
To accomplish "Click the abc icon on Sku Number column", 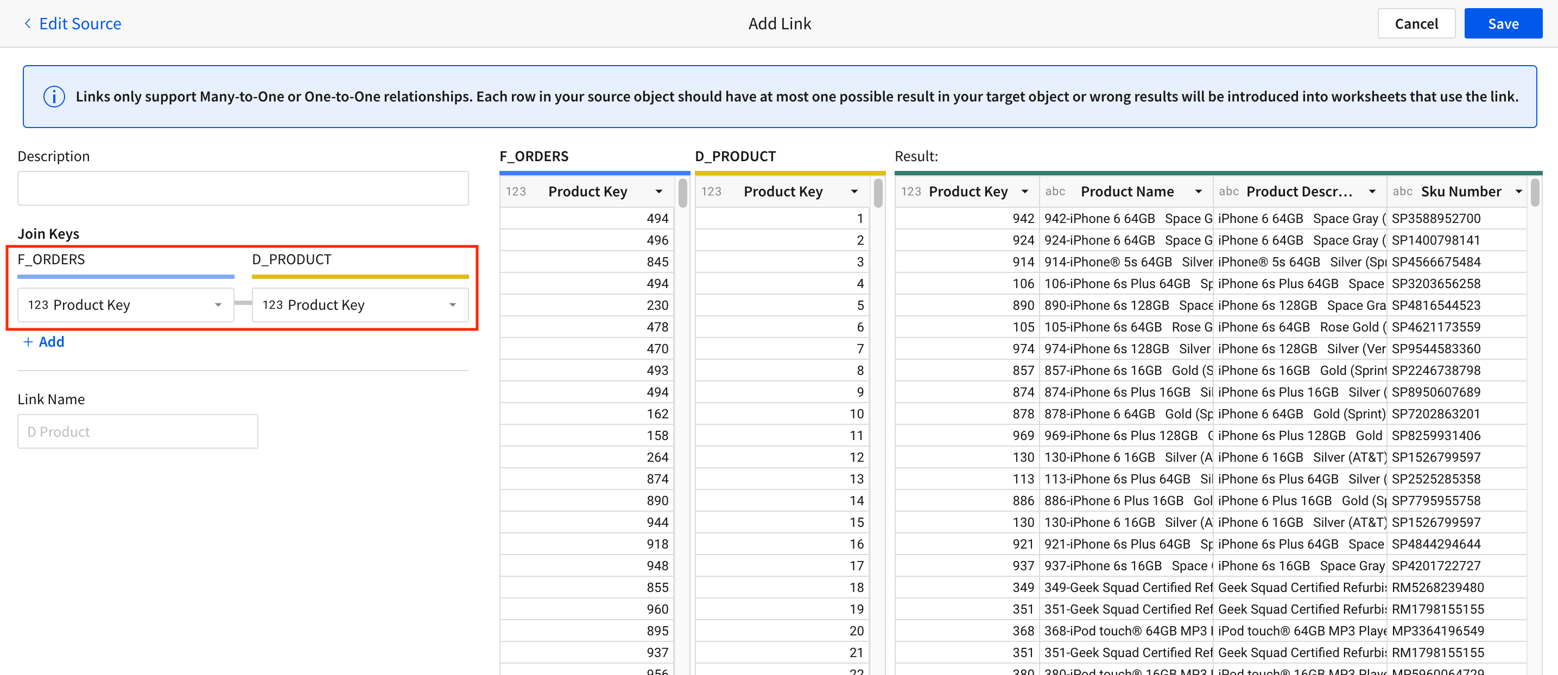I will click(x=1402, y=191).
